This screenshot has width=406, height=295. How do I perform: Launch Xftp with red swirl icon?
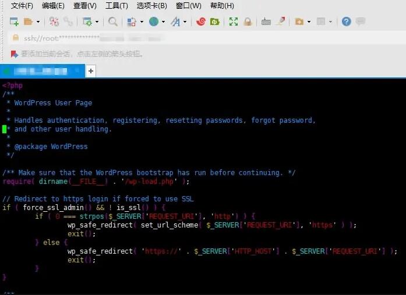tap(200, 22)
